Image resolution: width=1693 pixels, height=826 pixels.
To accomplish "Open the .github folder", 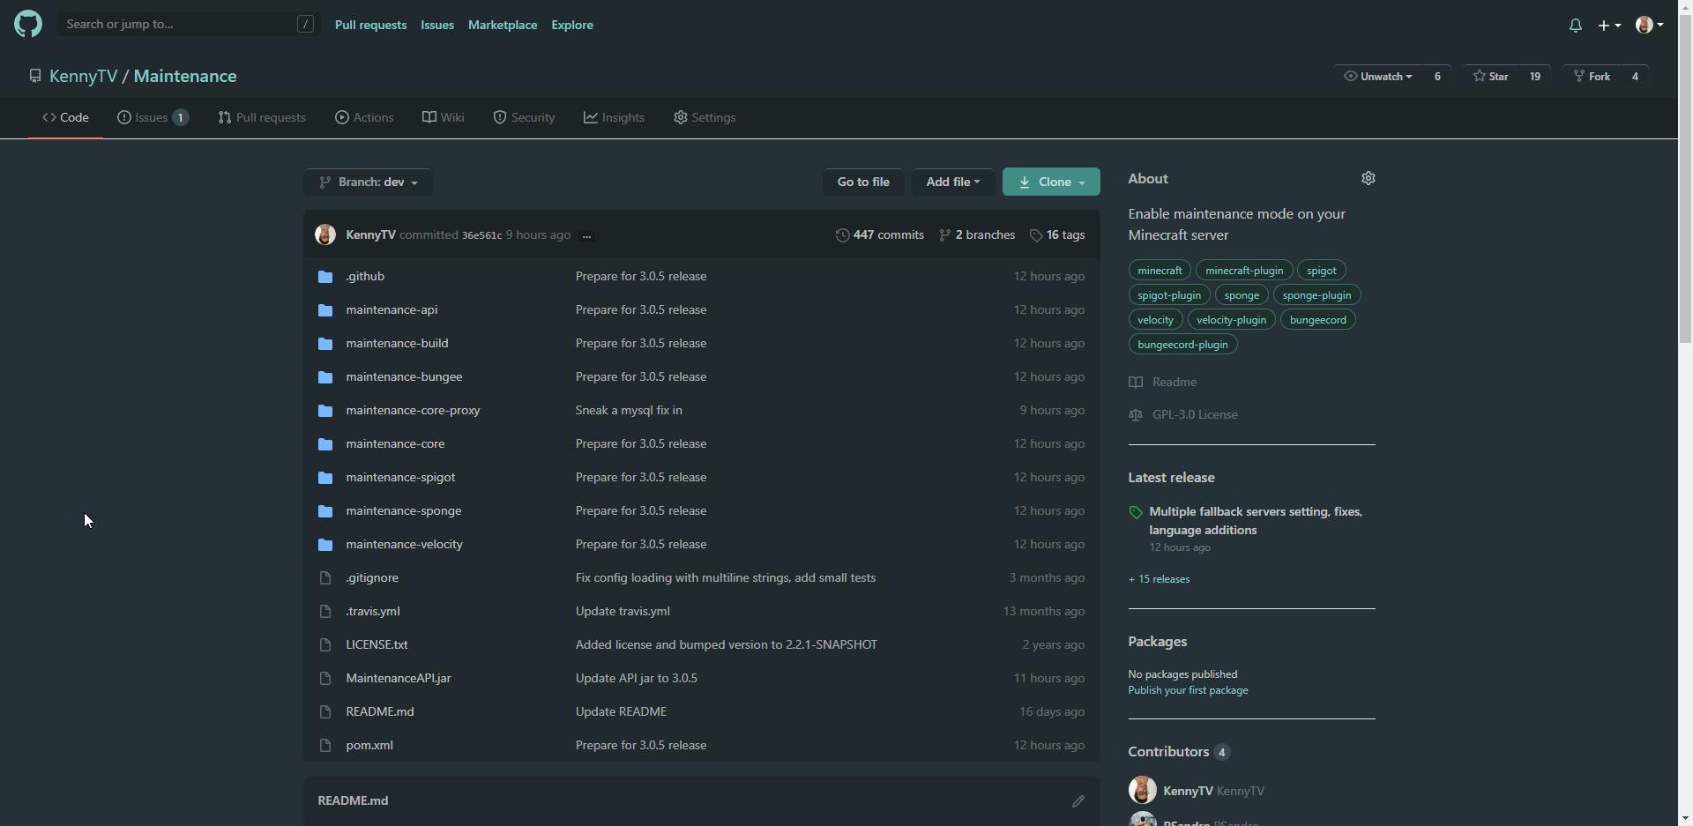I will click(x=365, y=276).
